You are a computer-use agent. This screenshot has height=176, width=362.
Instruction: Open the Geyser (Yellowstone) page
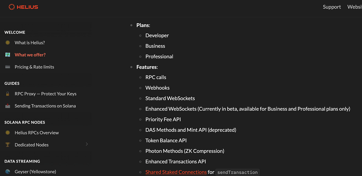coord(35,172)
